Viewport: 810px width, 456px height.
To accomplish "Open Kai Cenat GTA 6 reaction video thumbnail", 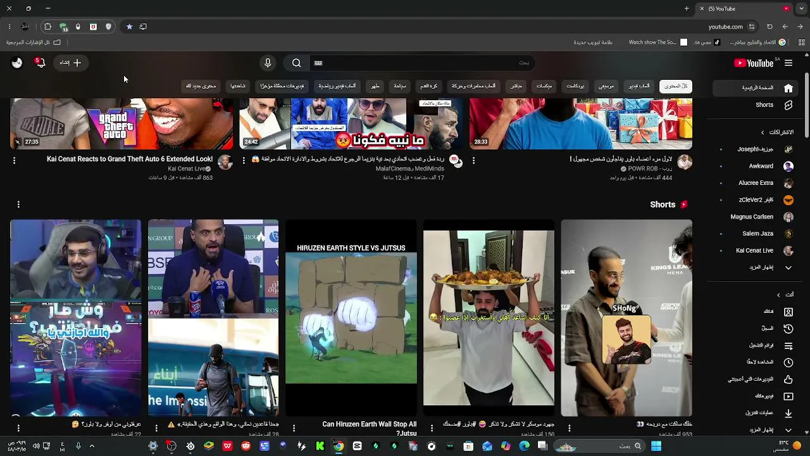I will click(121, 124).
